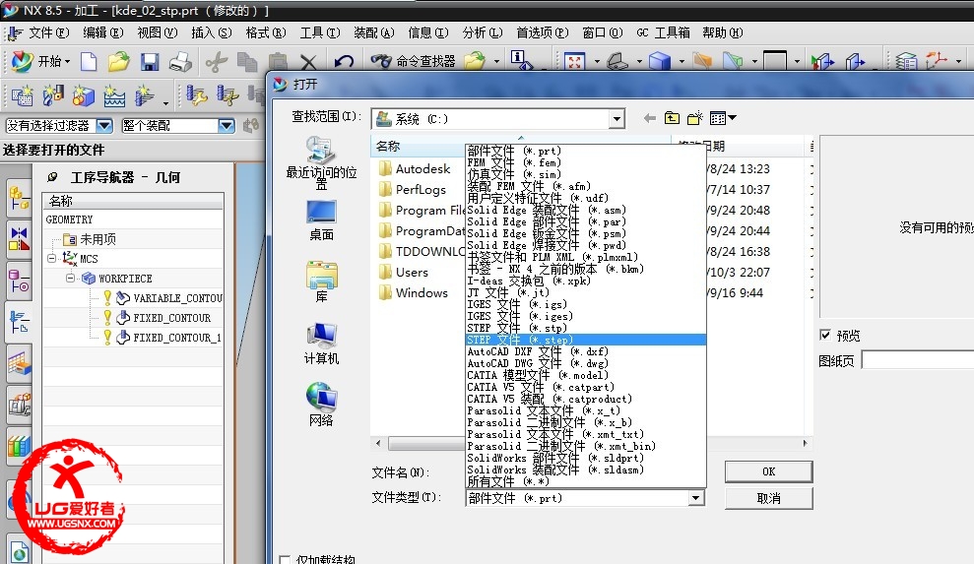974x564 pixels.
Task: Select AutoCAD DWG 文件 (*.dwg) option
Action: point(585,363)
